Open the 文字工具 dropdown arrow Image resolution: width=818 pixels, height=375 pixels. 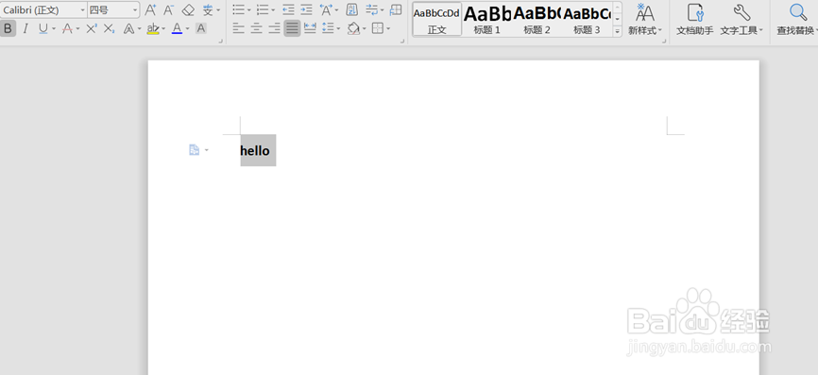(x=760, y=30)
